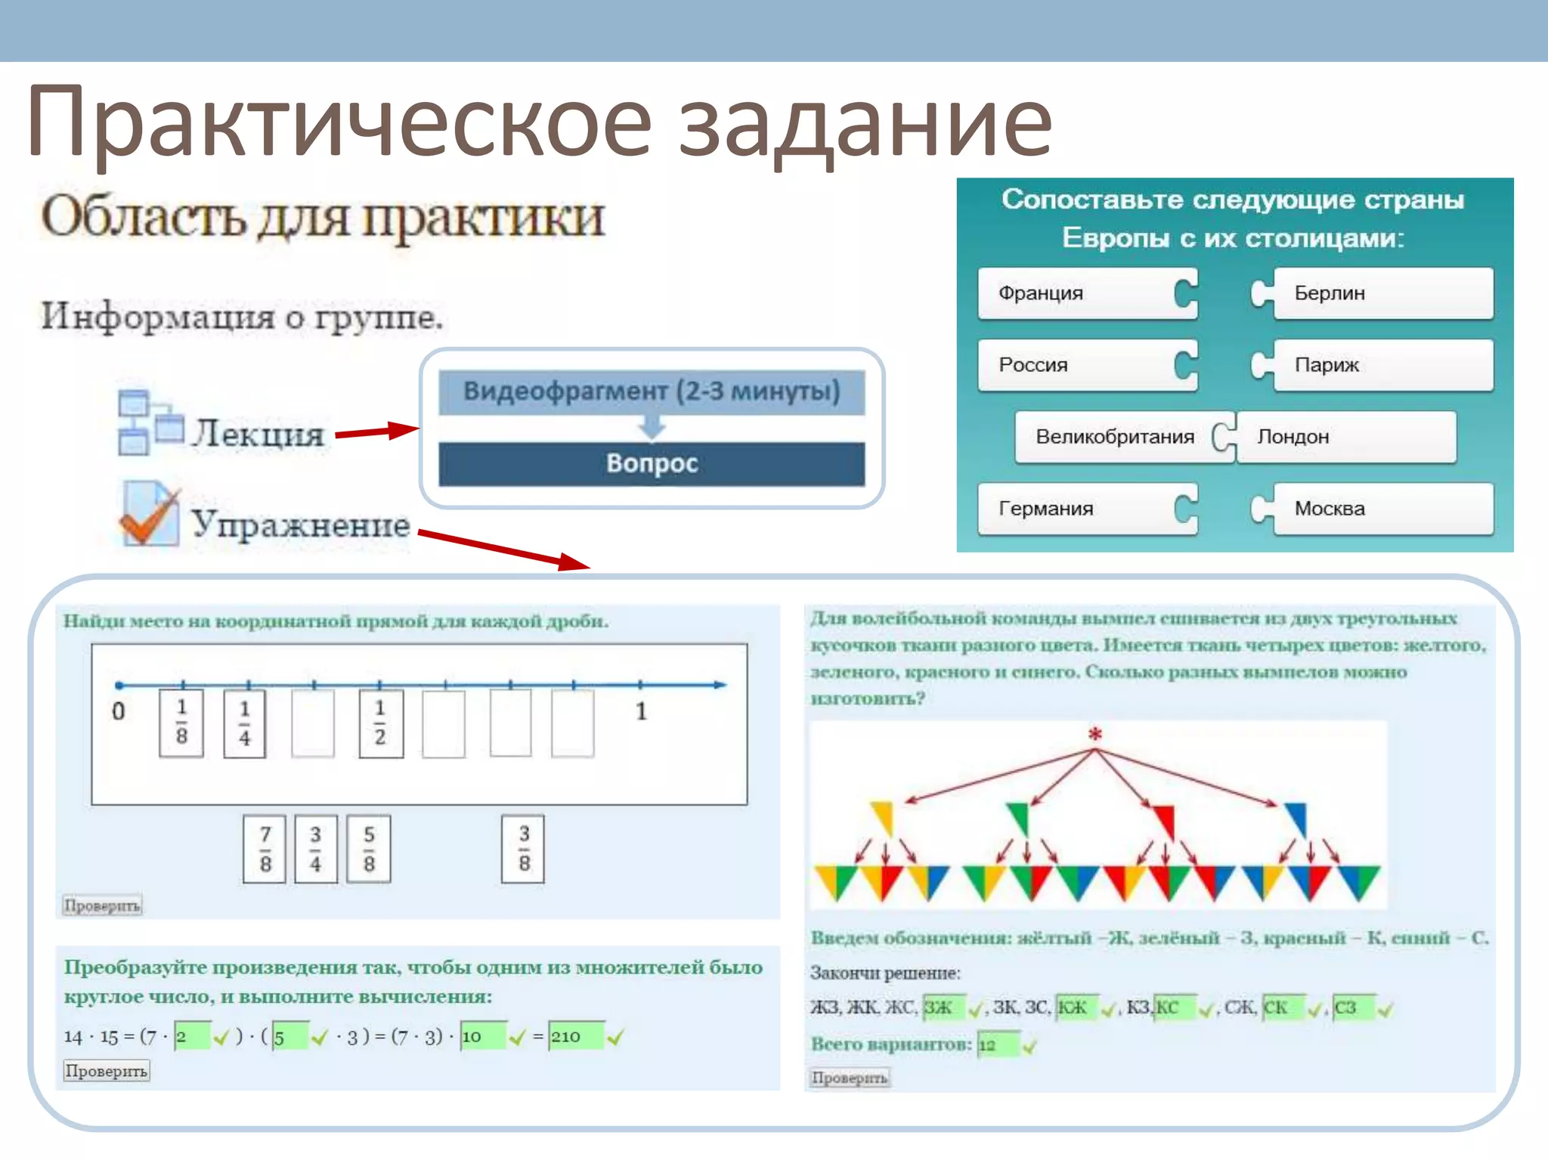This screenshot has width=1548, height=1161.
Task: Click the Упражнение checkmark icon
Action: click(x=150, y=513)
